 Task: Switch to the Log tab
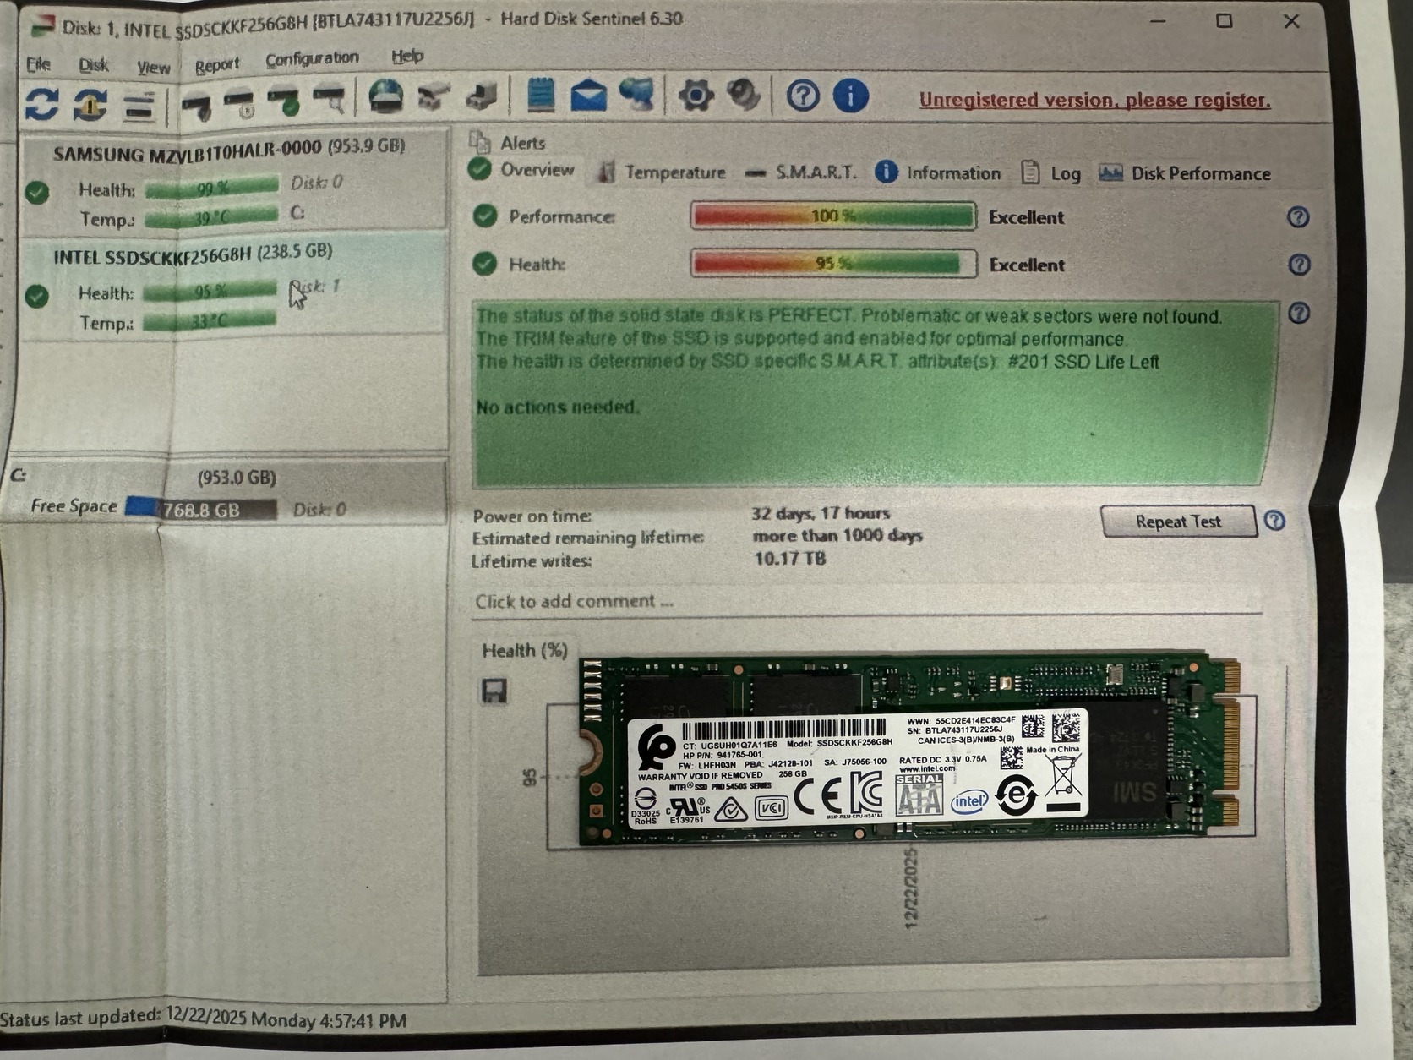click(x=1051, y=173)
